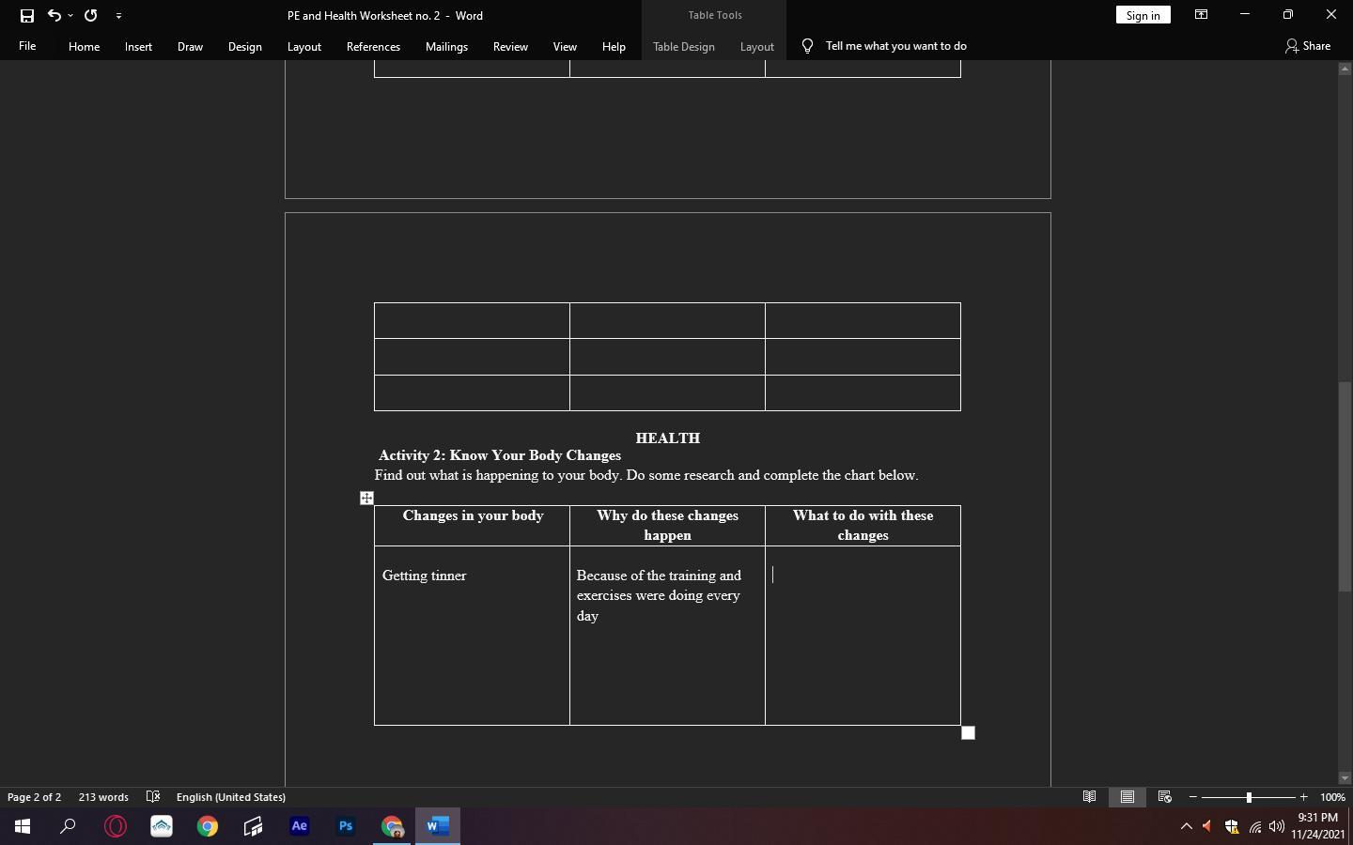The width and height of the screenshot is (1353, 845).
Task: Undo the last action
Action: point(54,15)
